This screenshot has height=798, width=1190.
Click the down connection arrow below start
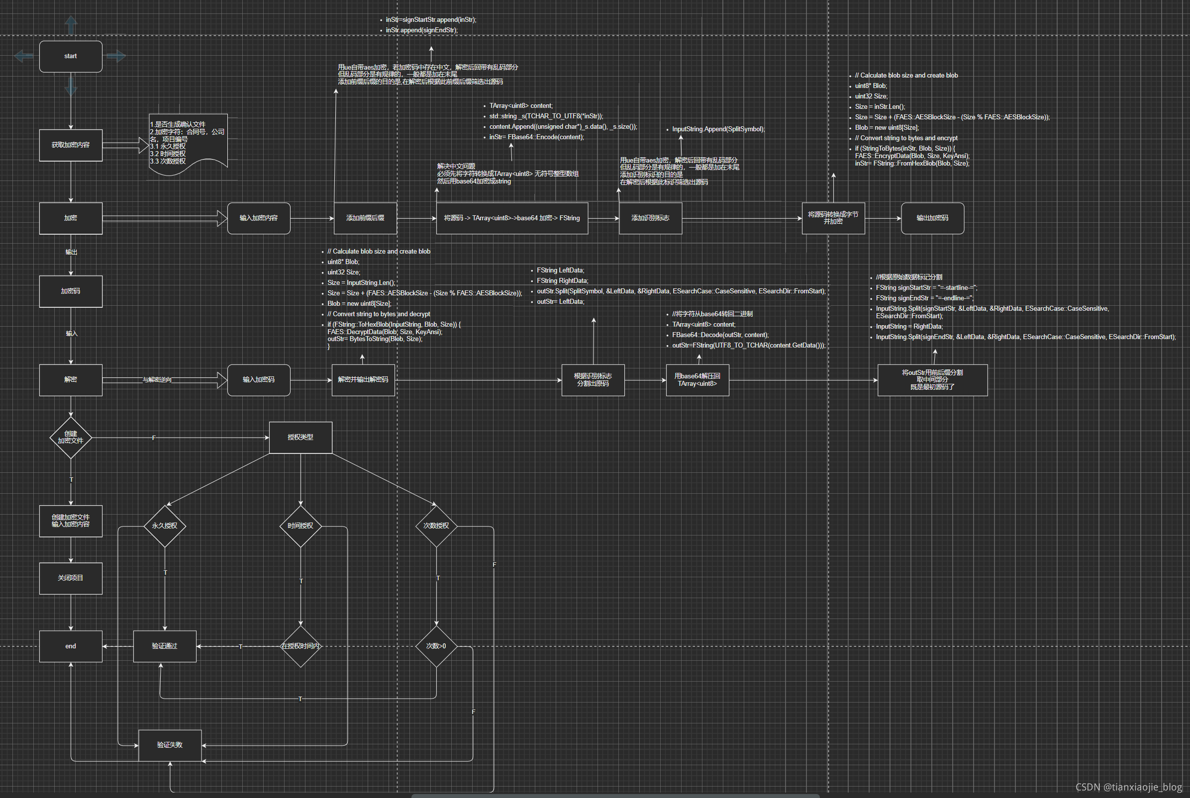pos(71,86)
